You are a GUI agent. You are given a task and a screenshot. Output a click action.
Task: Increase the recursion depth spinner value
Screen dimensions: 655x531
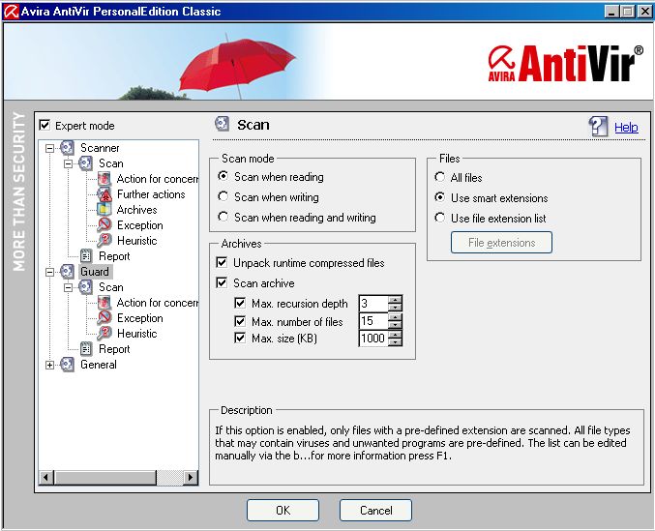[395, 299]
